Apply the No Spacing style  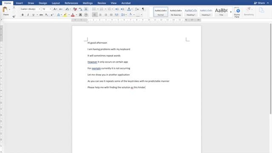(x=176, y=12)
